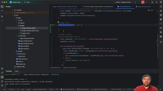This screenshot has height=91, width=163.
Task: Open the grid layout icon in right sidebar
Action: [161, 36]
